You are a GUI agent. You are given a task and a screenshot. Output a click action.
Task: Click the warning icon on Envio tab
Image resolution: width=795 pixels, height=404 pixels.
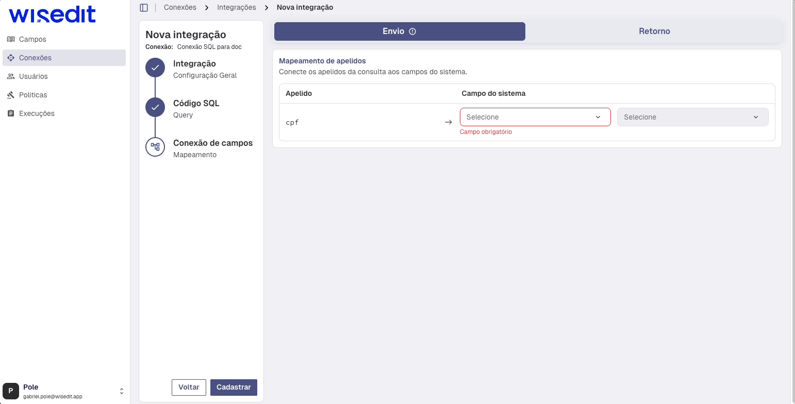(412, 31)
